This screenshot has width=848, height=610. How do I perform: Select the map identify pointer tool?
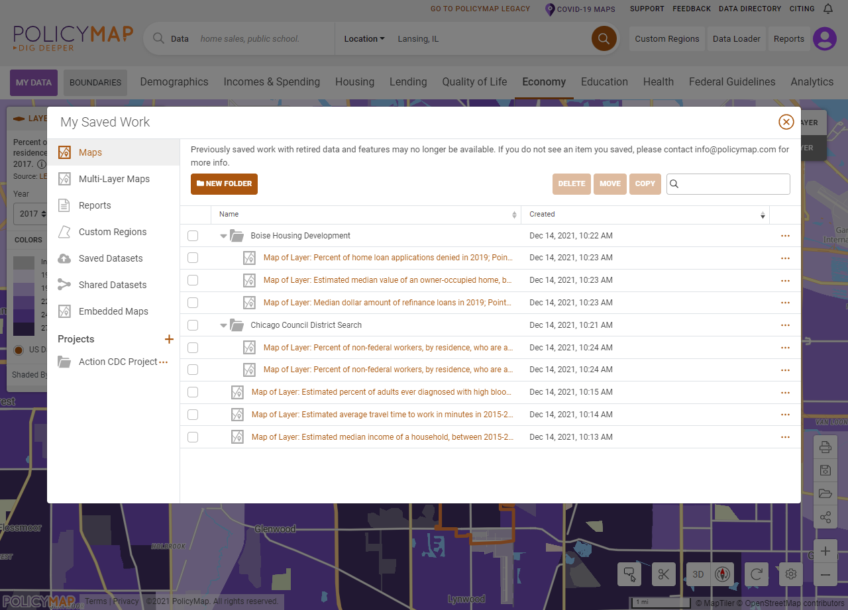coord(629,574)
